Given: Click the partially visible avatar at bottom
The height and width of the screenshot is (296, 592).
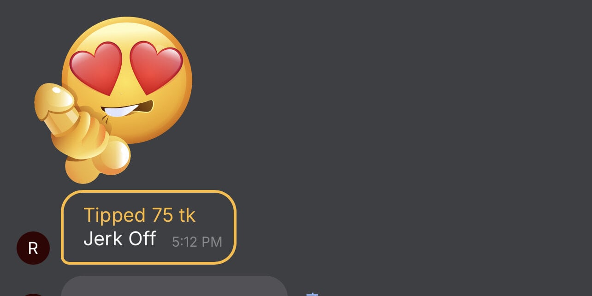Looking at the screenshot, I should pos(33,295).
